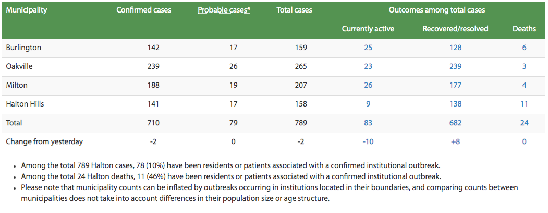The image size is (548, 213).
Task: Click Milton's recovered/resolved count 177
Action: pos(455,85)
